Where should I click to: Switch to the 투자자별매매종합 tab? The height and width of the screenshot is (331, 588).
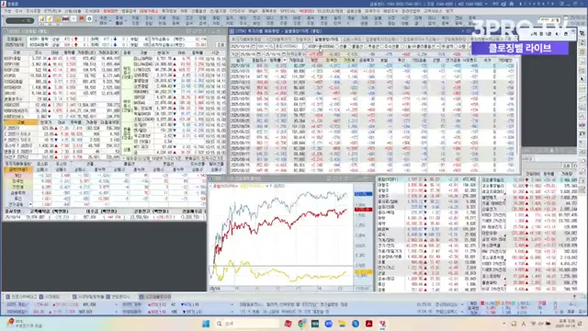point(246,39)
